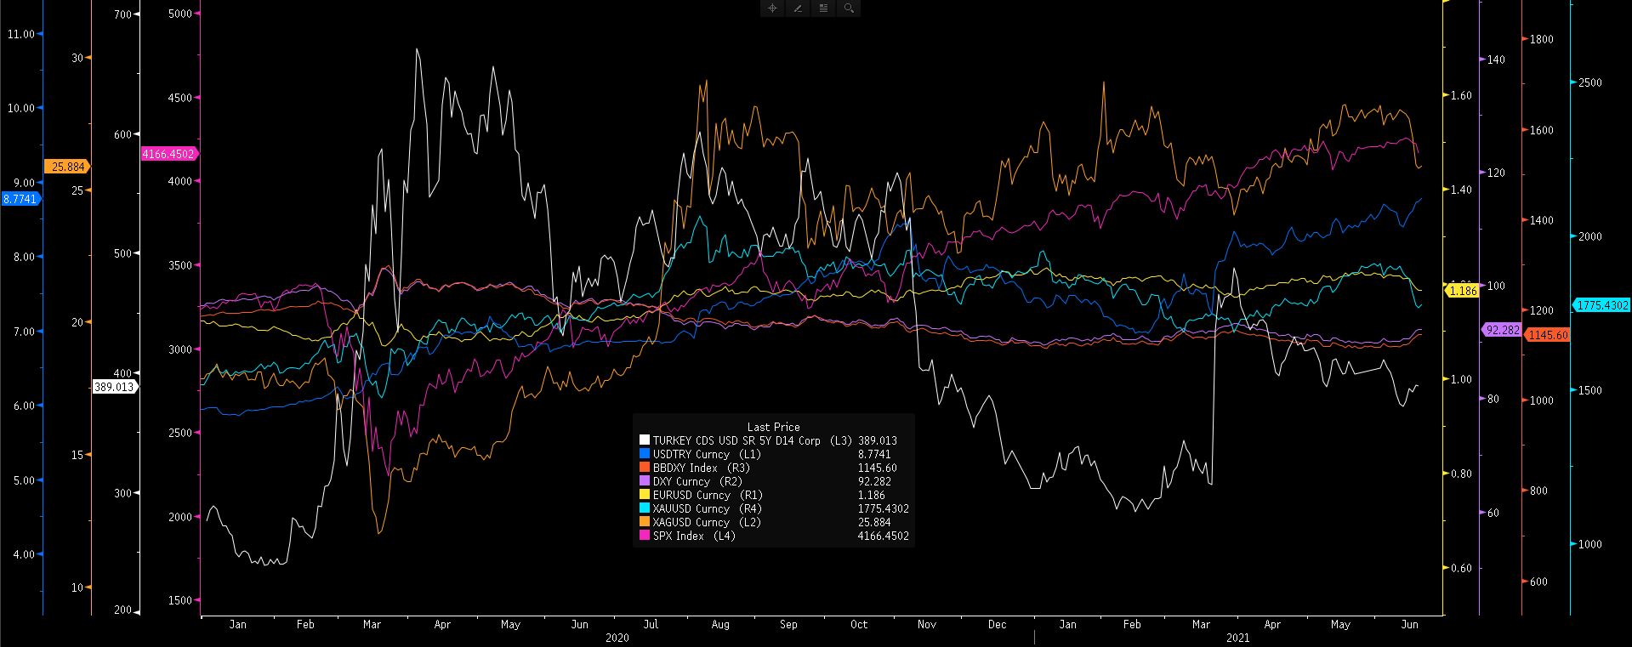The image size is (1632, 647).
Task: Select the BBDXY Index legend entry
Action: 702,468
